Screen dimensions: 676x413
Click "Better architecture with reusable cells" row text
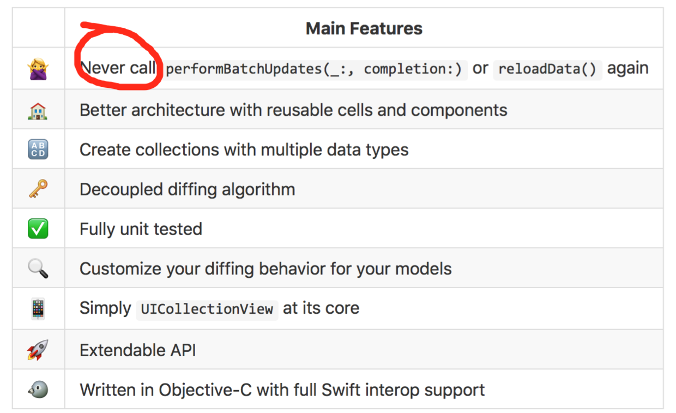coord(293,110)
